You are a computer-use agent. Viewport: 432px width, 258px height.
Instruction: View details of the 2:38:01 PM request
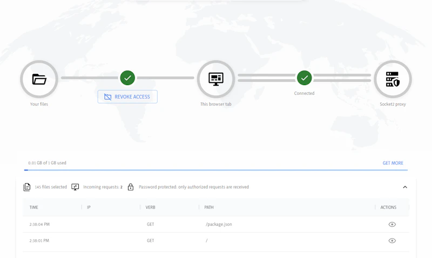tap(392, 241)
